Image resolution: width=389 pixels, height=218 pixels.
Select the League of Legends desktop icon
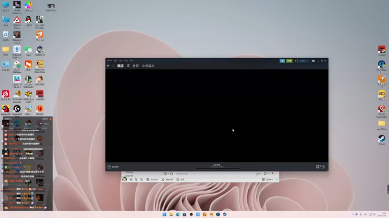point(28,81)
